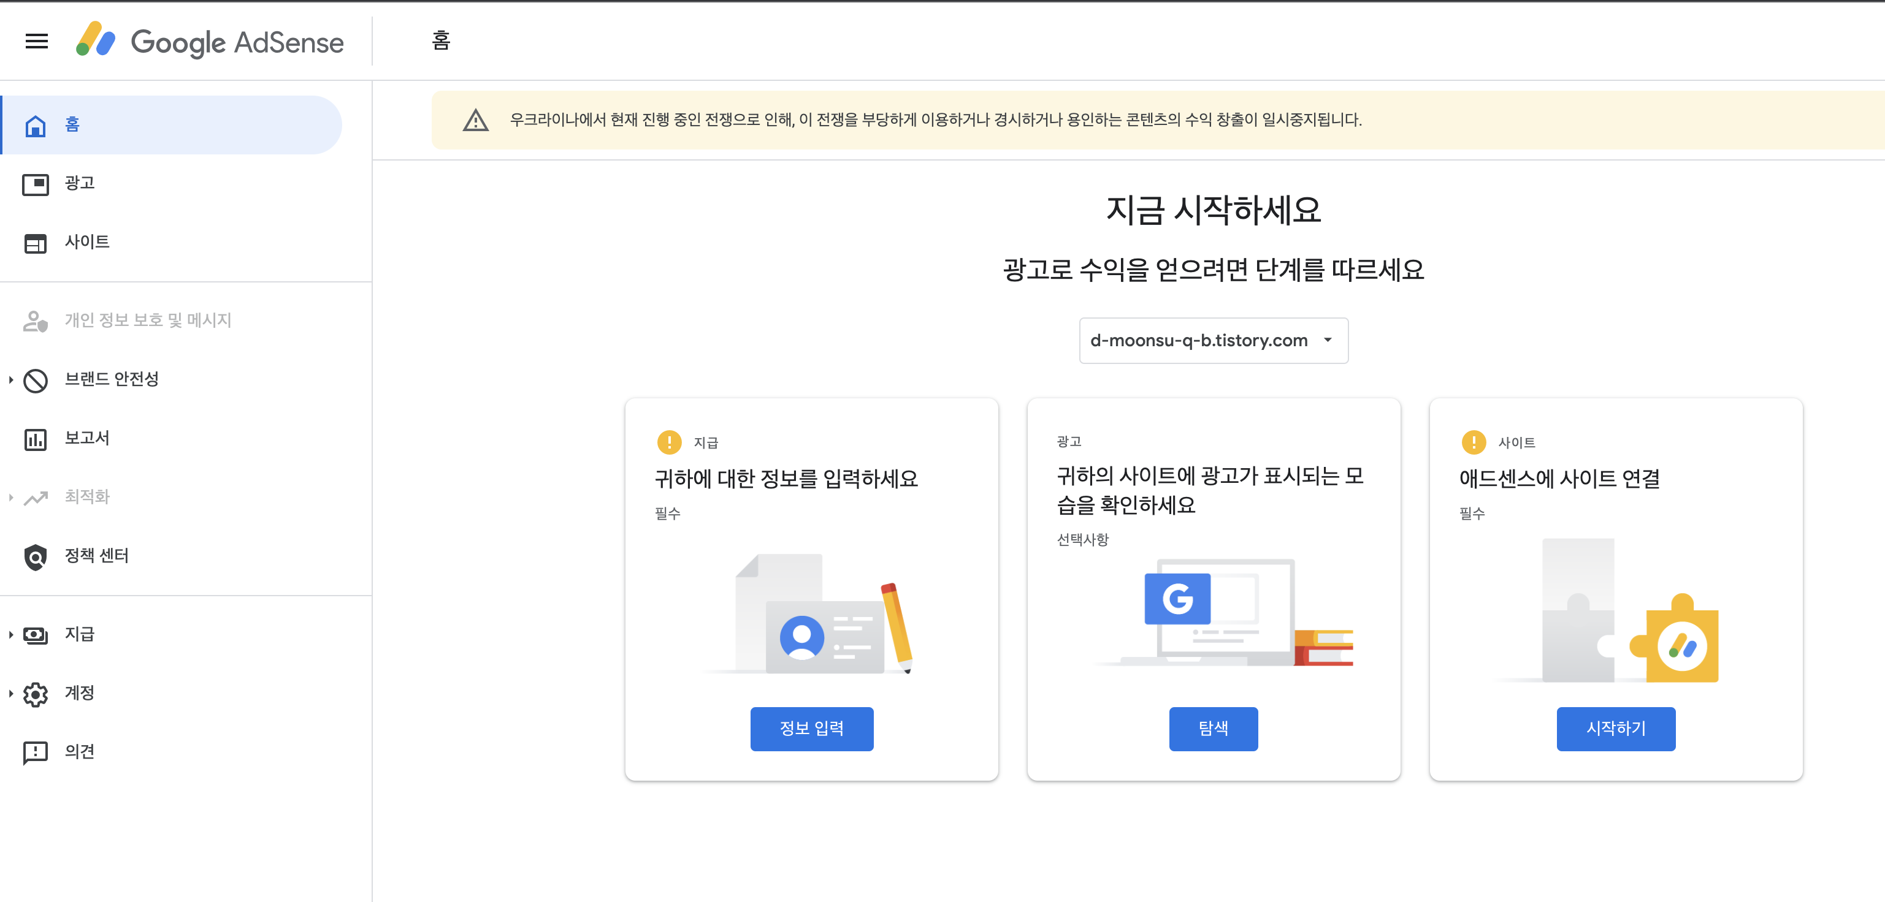Open the hamburger main menu

tap(37, 42)
